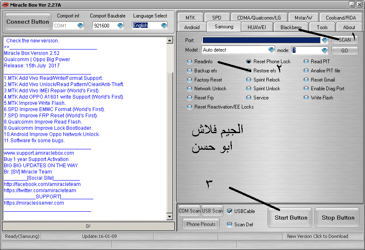Select the Reset Gmail option

click(306, 80)
